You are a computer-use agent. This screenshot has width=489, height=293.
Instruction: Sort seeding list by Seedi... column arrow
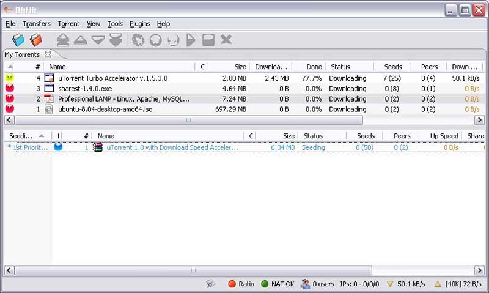coord(41,136)
